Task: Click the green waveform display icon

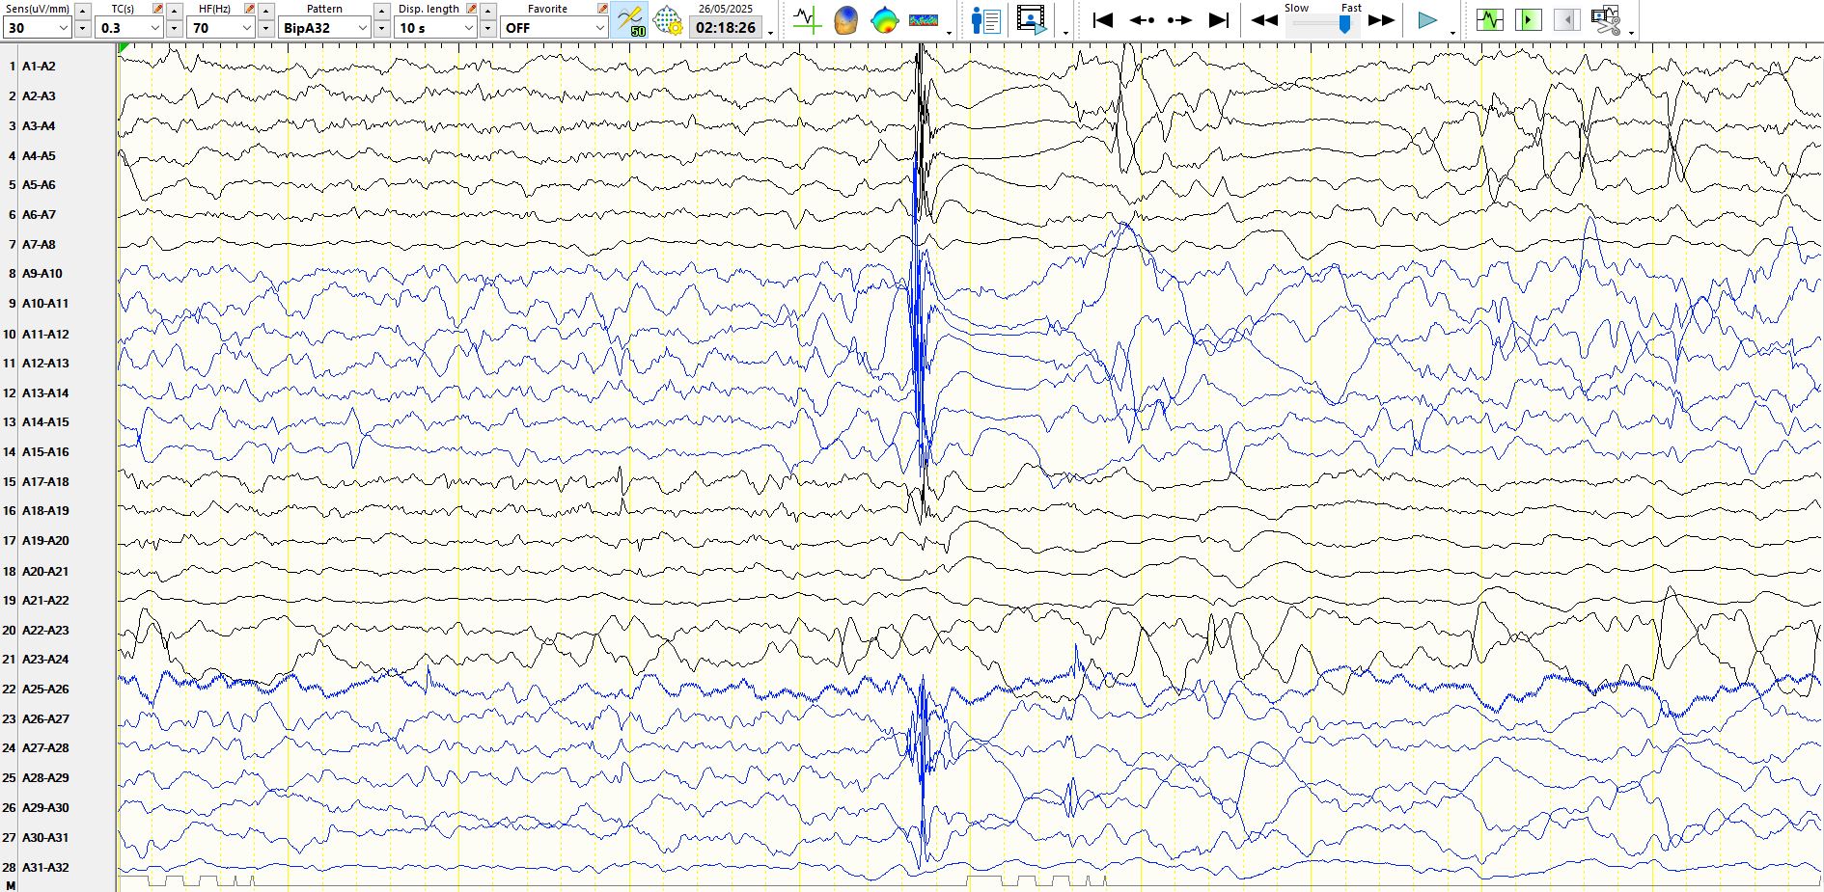Action: pyautogui.click(x=1490, y=19)
